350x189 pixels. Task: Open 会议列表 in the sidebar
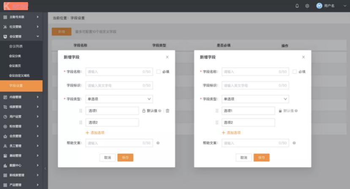[16, 46]
